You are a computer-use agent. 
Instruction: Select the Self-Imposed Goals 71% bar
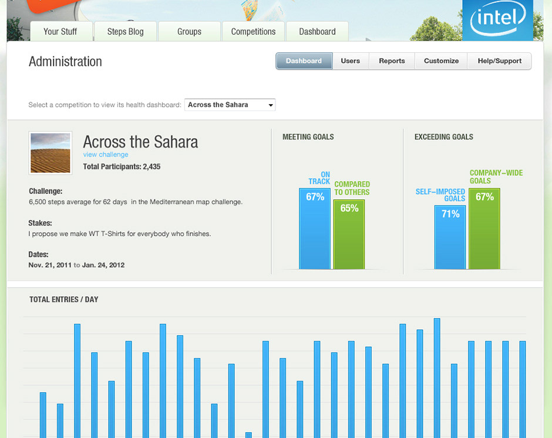pos(450,238)
